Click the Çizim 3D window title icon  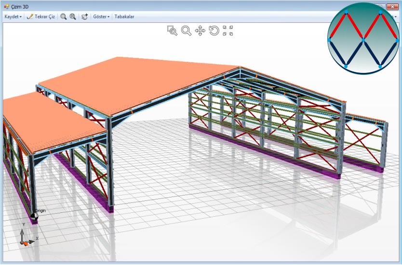pos(6,7)
